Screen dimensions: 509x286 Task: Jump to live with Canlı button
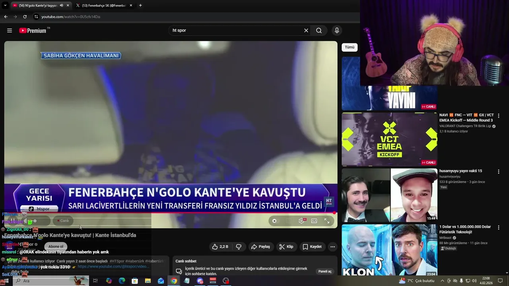63,221
